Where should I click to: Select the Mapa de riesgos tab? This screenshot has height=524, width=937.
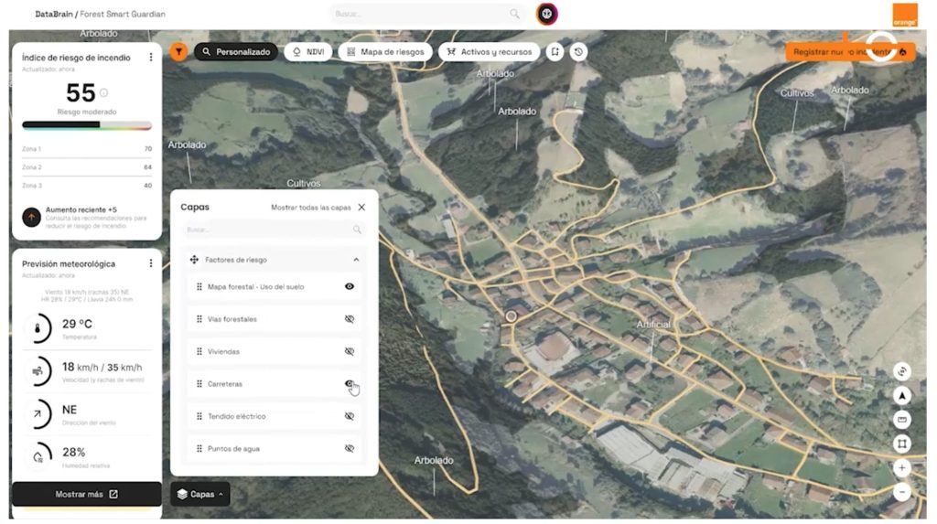(385, 52)
